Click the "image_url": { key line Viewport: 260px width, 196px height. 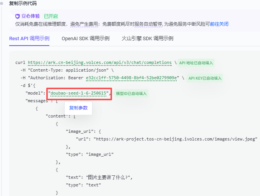83,132
